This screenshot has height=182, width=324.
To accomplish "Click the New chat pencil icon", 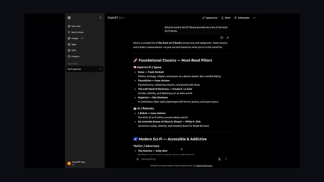I will pyautogui.click(x=69, y=26).
